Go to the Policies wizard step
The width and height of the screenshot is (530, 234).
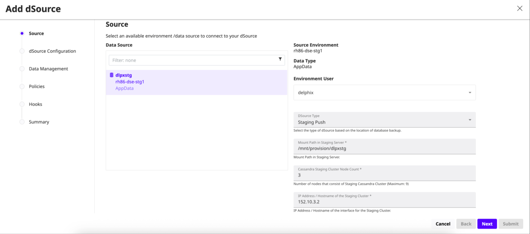tap(37, 86)
